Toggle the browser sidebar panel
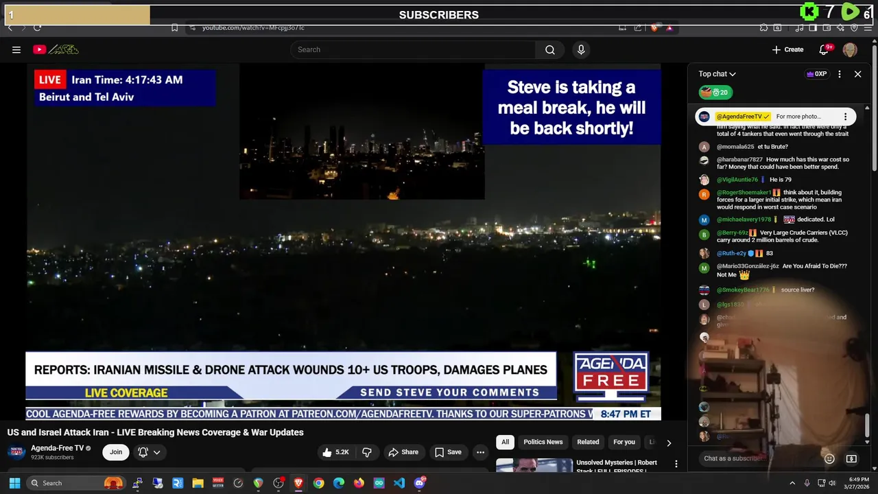Viewport: 878px width, 494px height. [x=813, y=27]
